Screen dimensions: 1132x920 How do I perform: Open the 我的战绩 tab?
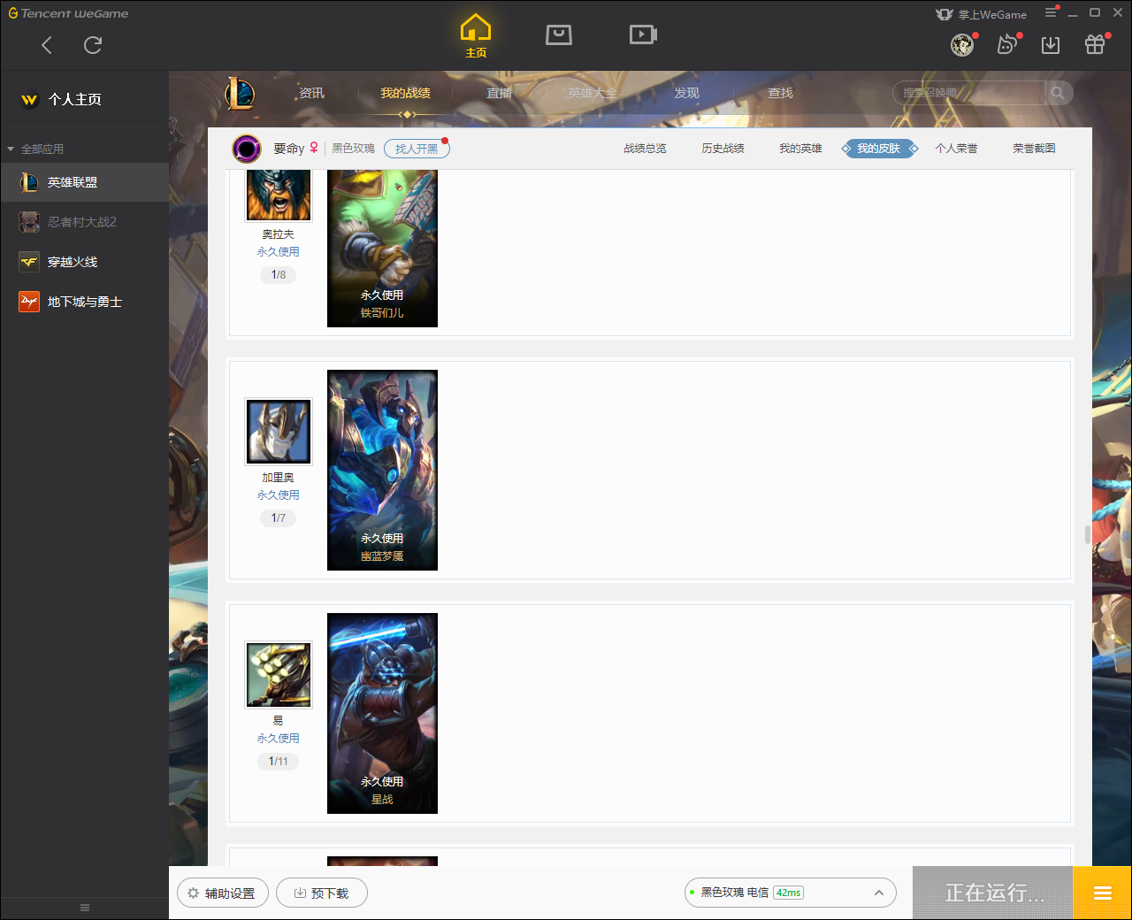(405, 93)
